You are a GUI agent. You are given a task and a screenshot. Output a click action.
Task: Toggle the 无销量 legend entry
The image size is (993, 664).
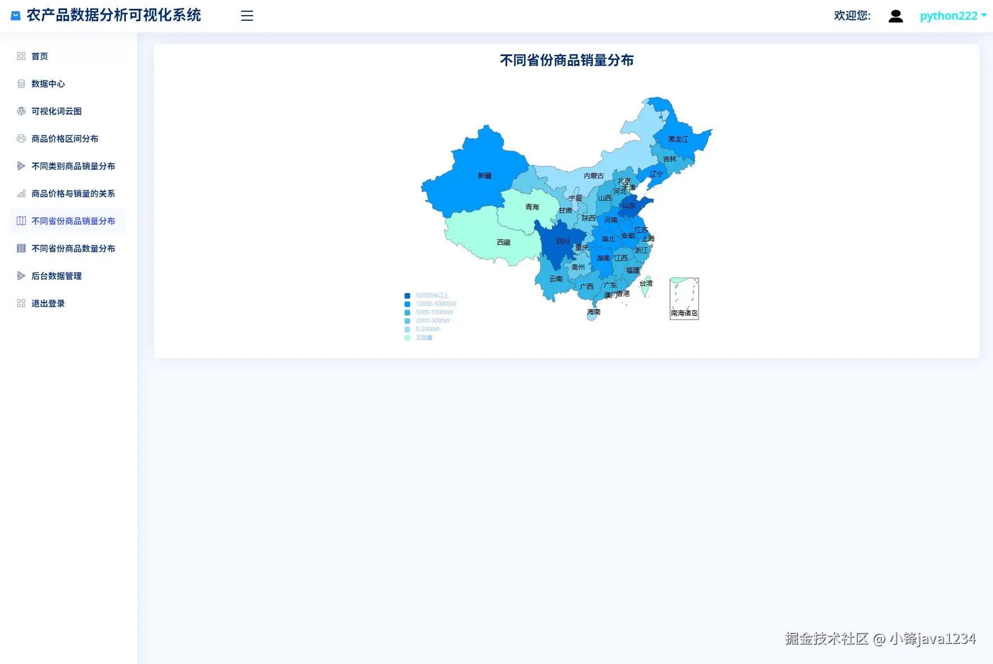[x=419, y=338]
